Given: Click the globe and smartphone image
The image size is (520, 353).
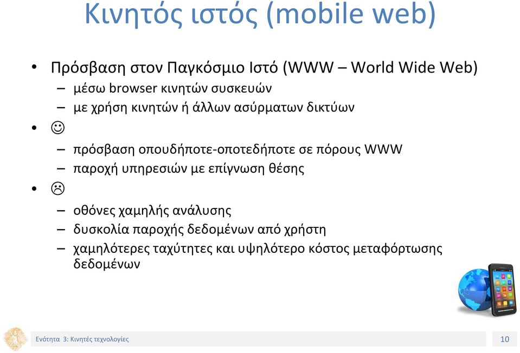Looking at the screenshot, I should tap(487, 290).
